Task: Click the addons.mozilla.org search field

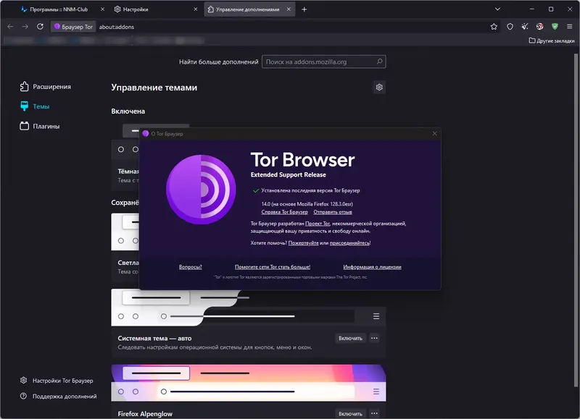Action: (323, 62)
